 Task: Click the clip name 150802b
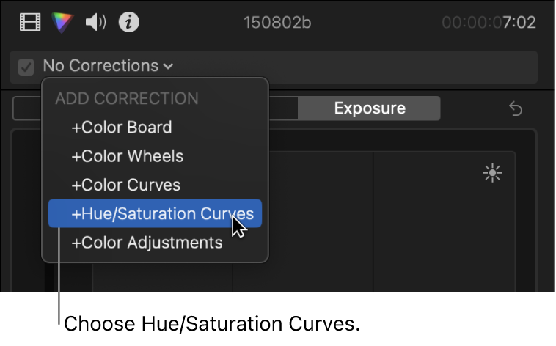pyautogui.click(x=277, y=23)
